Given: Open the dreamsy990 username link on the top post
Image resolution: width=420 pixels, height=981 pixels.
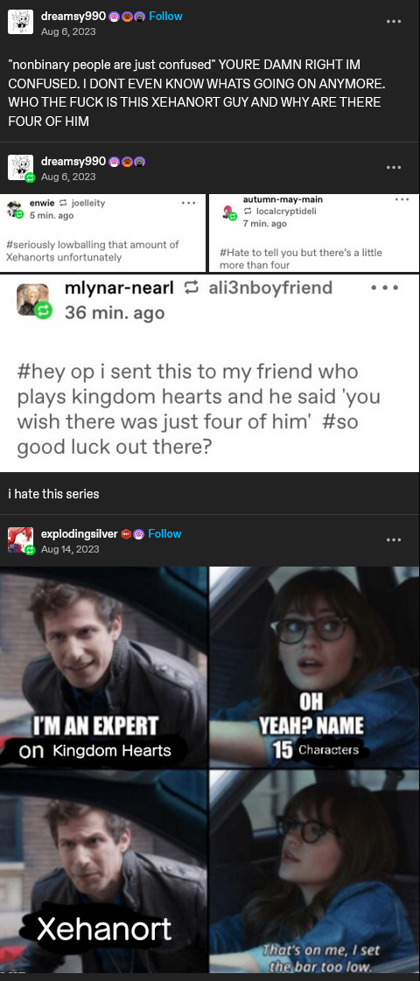Looking at the screenshot, I should pos(73,17).
